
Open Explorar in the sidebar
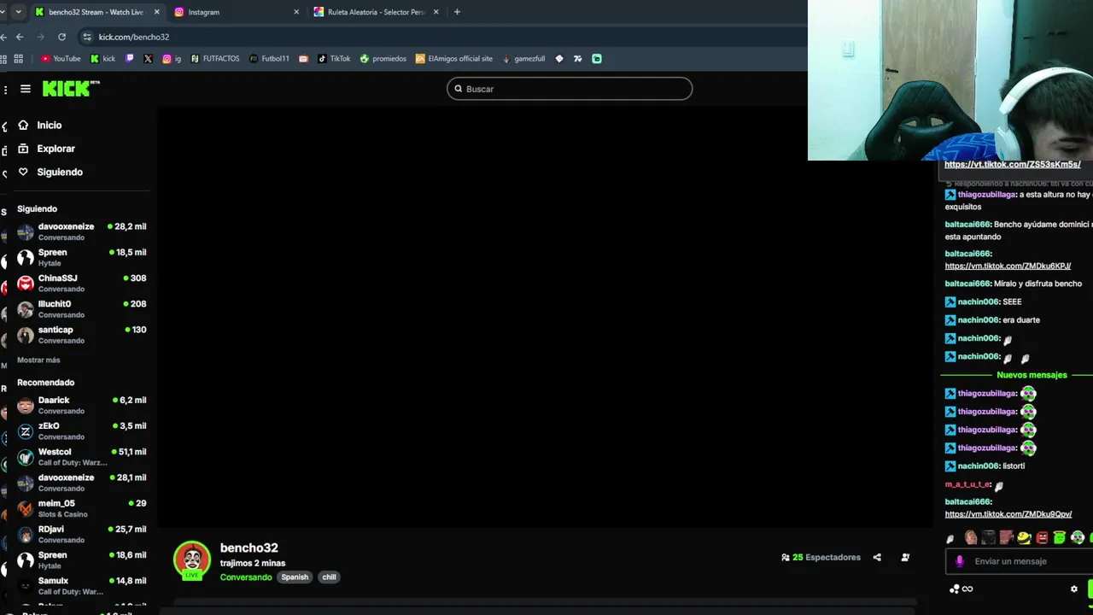(56, 149)
